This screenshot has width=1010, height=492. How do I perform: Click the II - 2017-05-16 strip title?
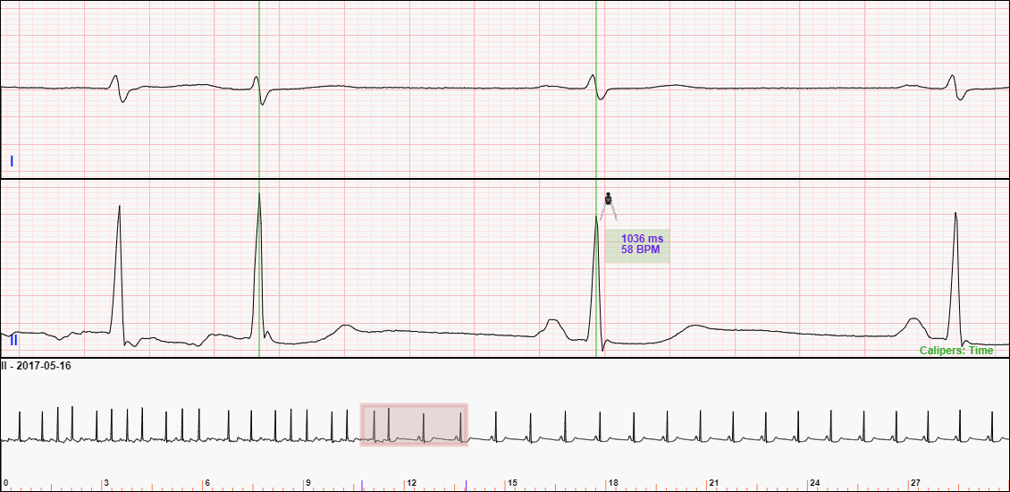[36, 366]
